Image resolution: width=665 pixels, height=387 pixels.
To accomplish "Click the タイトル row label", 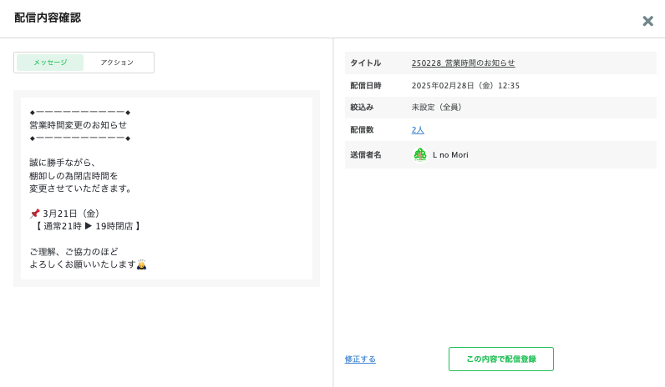I will click(x=365, y=63).
